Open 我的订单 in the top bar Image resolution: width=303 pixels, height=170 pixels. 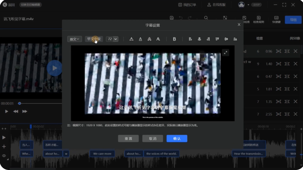point(187,5)
